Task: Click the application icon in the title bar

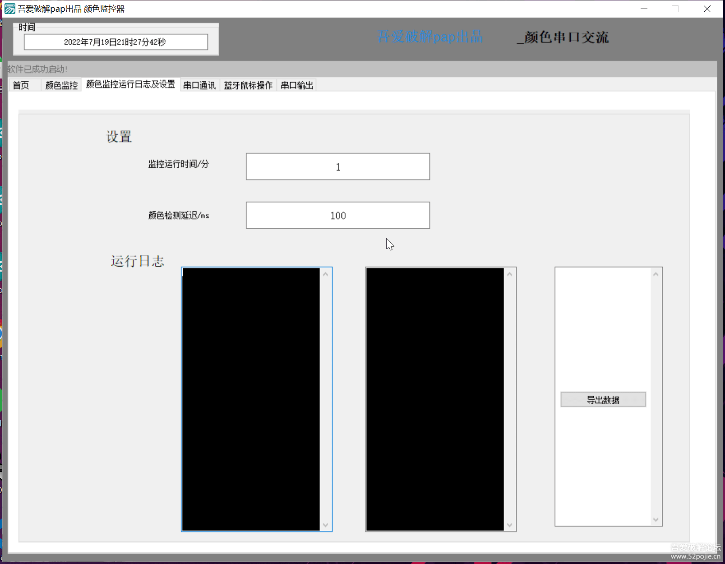Action: pyautogui.click(x=9, y=9)
